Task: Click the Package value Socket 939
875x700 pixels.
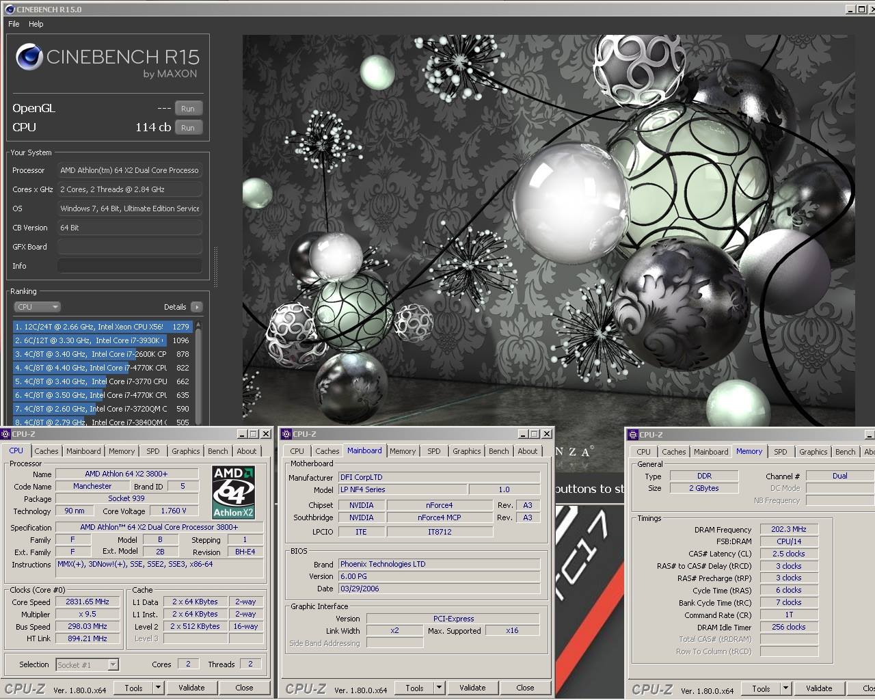Action: pyautogui.click(x=126, y=498)
